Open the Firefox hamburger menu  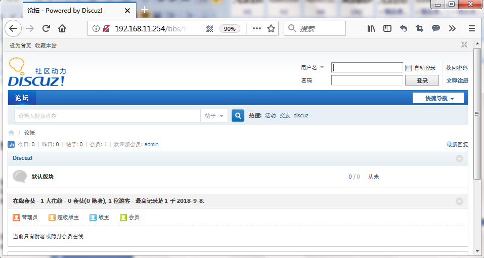click(x=472, y=28)
